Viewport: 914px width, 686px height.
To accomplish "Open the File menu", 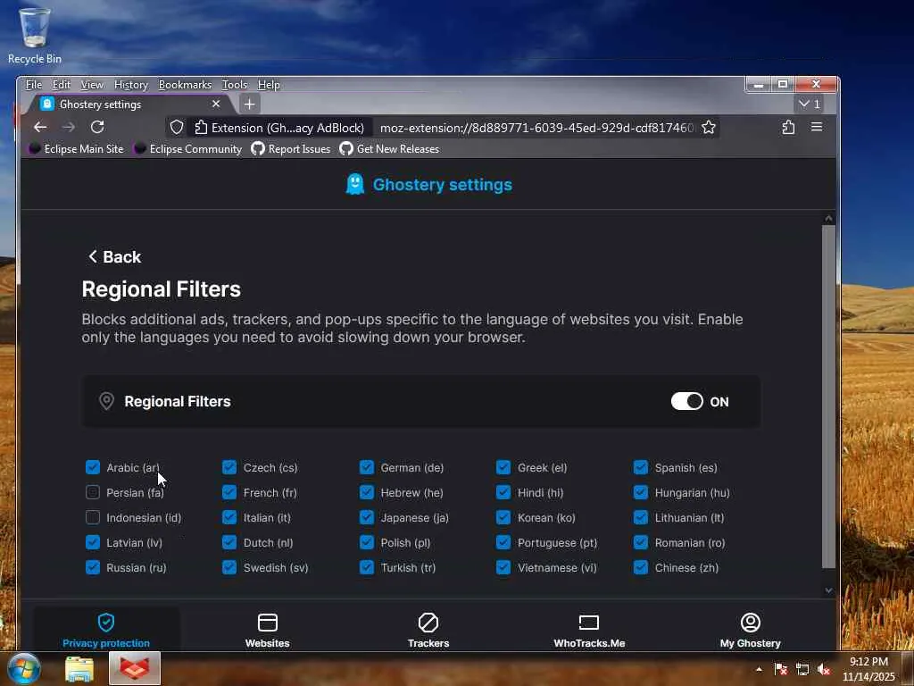I will [x=34, y=85].
